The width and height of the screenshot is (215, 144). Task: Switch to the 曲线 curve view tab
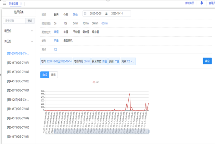[x=45, y=75]
